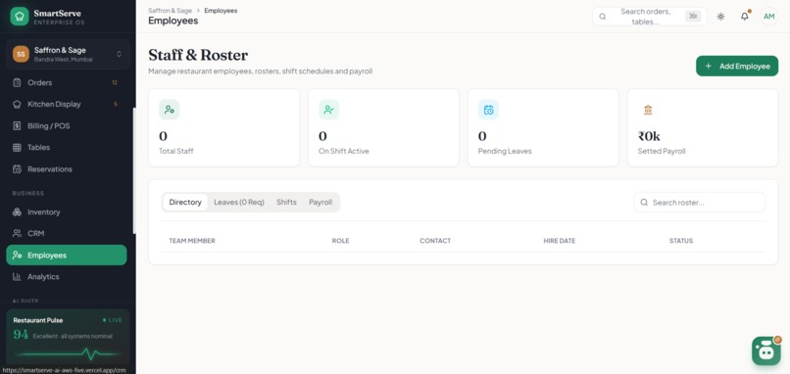The image size is (790, 374).
Task: Click the Search roster input field
Action: 699,203
